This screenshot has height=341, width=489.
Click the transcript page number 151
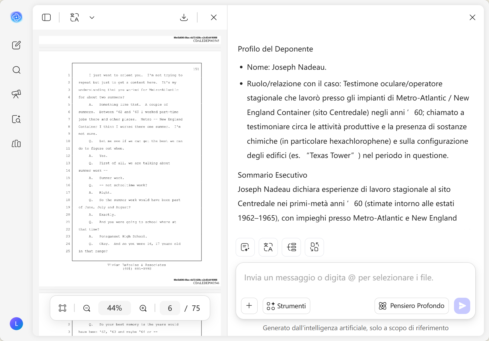click(196, 69)
